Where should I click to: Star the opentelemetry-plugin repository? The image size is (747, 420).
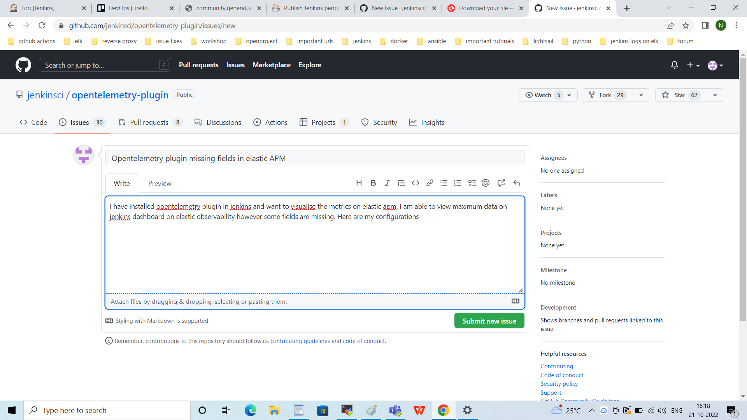point(681,95)
